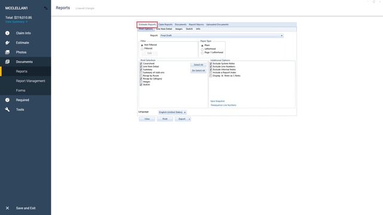Select the Plain paper type radio
This screenshot has width=383, height=215.
(202, 45)
